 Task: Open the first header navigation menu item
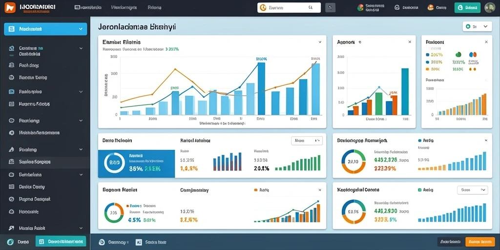(x=88, y=7)
